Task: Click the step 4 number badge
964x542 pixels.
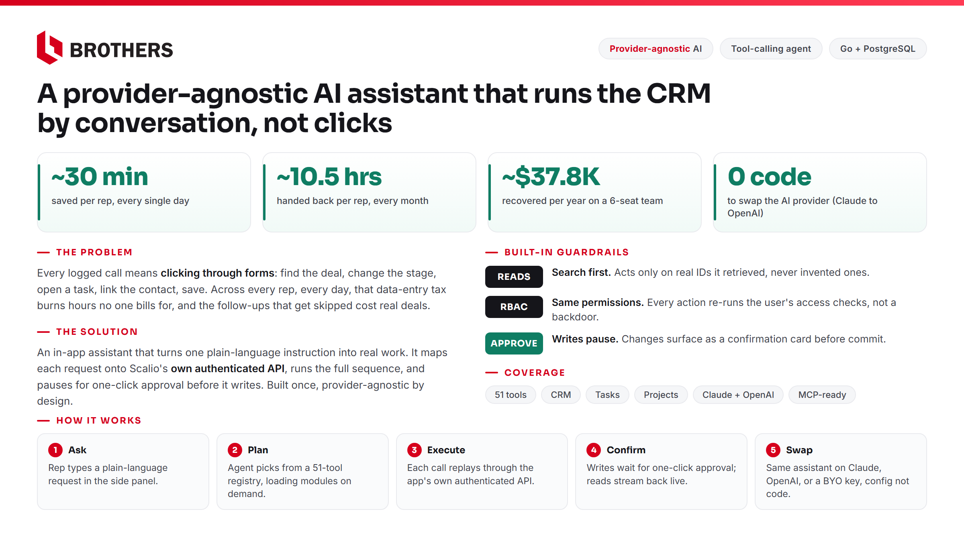Action: pyautogui.click(x=594, y=450)
